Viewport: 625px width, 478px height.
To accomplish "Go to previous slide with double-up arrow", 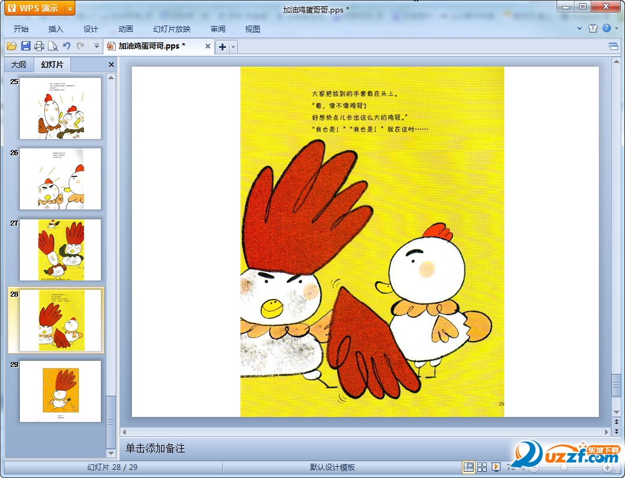I will coord(616,422).
